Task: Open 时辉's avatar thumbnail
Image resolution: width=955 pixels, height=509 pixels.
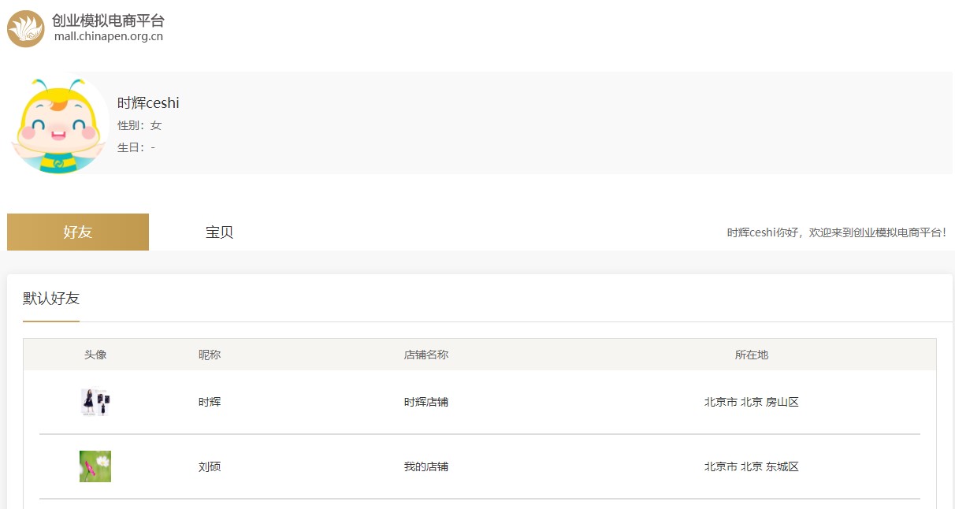Action: (95, 402)
